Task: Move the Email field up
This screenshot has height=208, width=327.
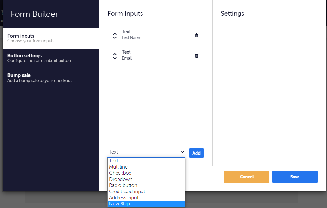Action: [x=115, y=53]
